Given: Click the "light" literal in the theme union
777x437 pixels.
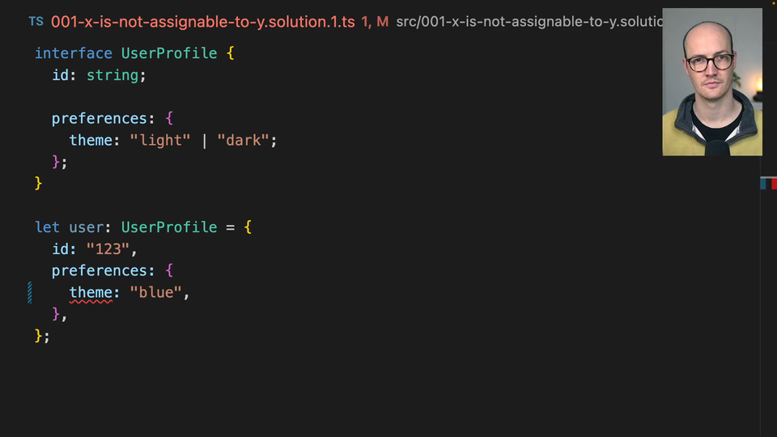Looking at the screenshot, I should (x=160, y=140).
